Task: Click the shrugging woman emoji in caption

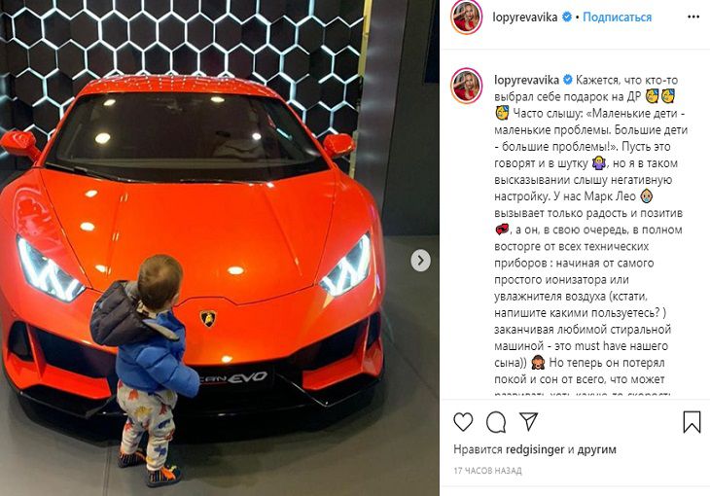Action: 598,163
